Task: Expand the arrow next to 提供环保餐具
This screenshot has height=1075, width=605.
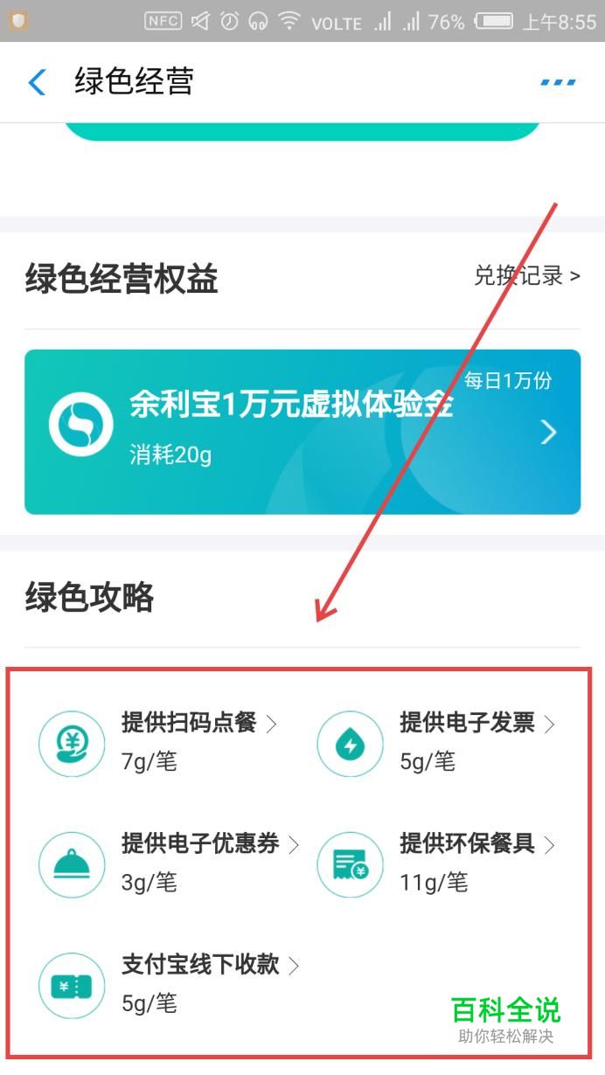Action: tap(549, 844)
